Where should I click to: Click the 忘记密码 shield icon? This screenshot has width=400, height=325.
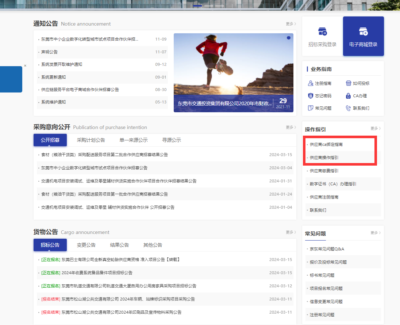click(311, 96)
